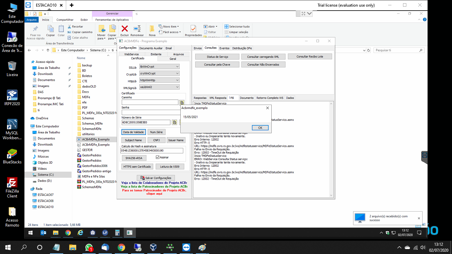Select the Lixeira recycle bin icon
This screenshot has height=254, width=452.
[12, 68]
